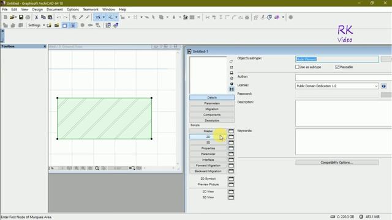Viewport: 392px width, 220px height.
Task: Click the fit-in-window zoom icon below floor plan
Action: click(132, 169)
